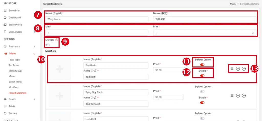Upload image for Soy Garlic modifier
The height and width of the screenshot is (121, 262).
60,69
